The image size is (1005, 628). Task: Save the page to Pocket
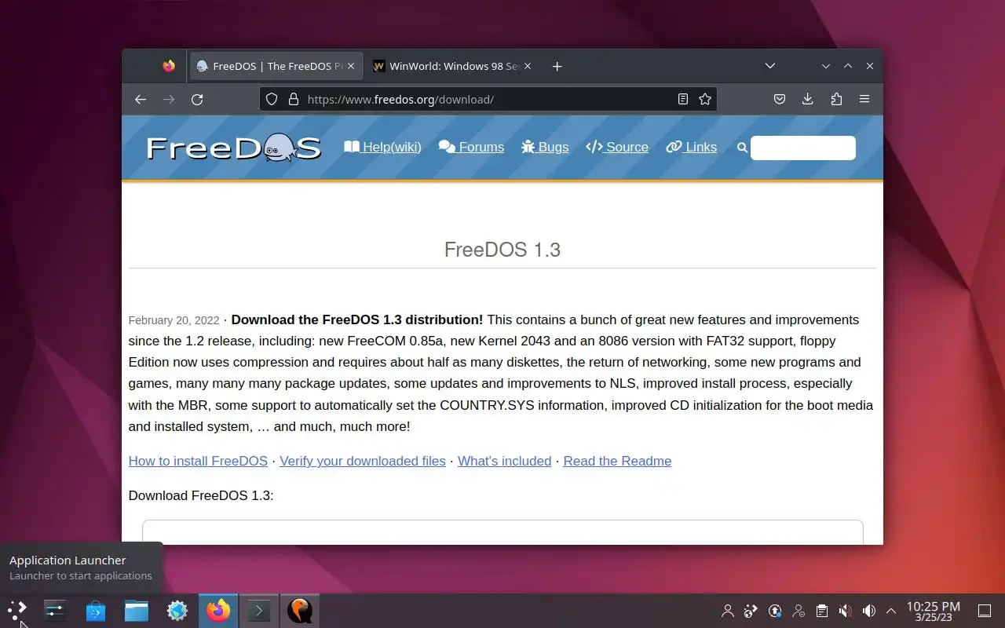[780, 99]
